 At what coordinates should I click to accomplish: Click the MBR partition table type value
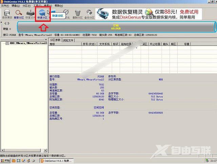coord(161,79)
